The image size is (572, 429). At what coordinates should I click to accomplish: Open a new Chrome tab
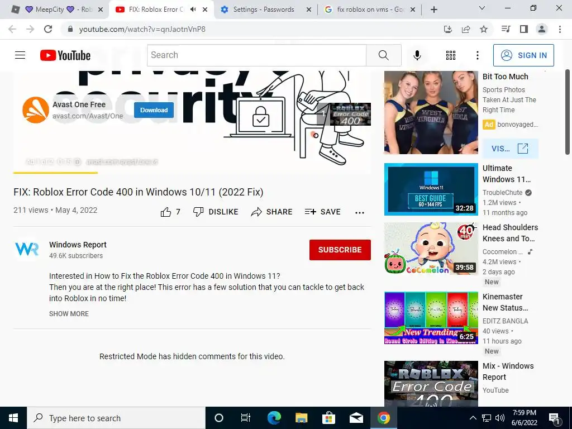tap(433, 9)
